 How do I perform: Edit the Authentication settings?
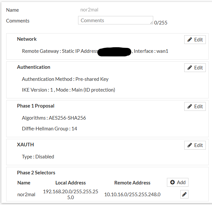click(x=195, y=68)
